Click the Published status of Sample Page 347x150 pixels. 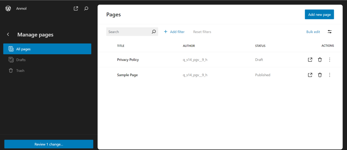click(x=263, y=75)
